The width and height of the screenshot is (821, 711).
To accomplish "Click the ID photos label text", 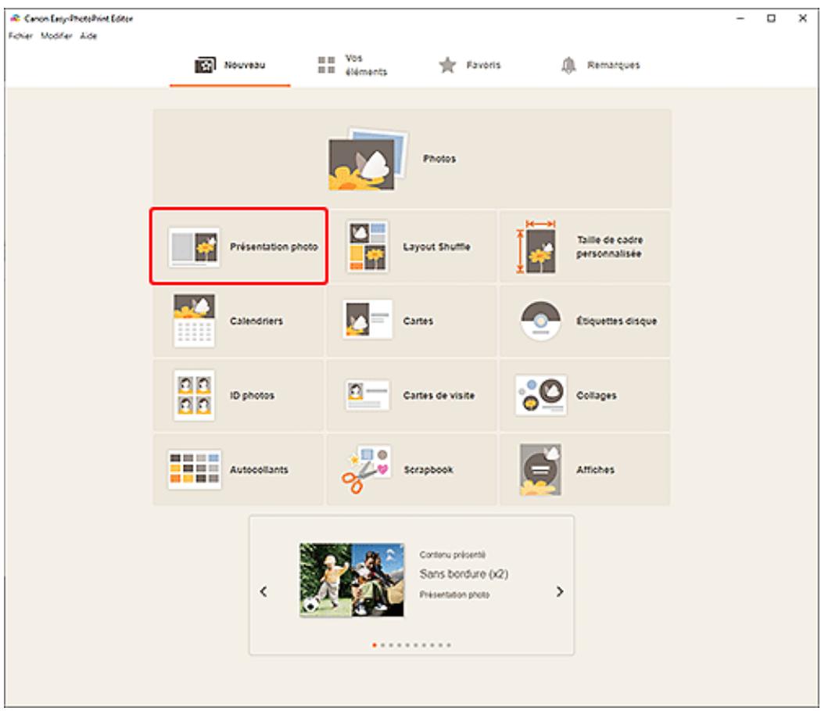I will (252, 395).
